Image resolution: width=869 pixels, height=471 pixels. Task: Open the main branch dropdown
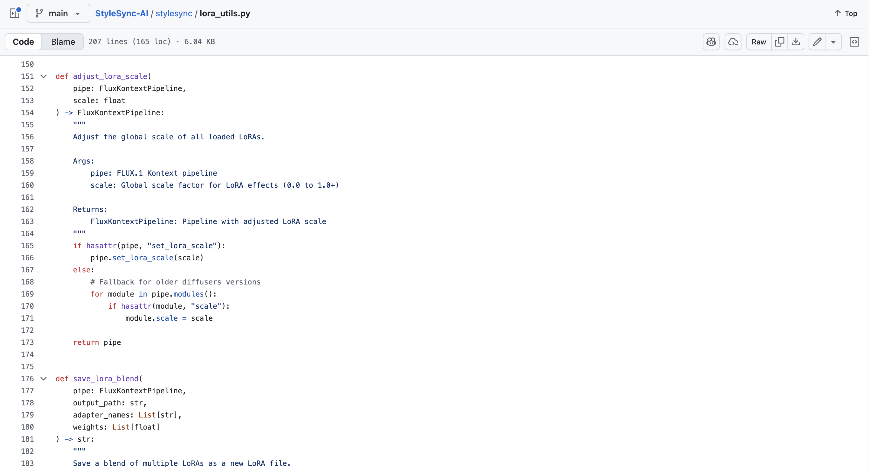click(x=58, y=13)
